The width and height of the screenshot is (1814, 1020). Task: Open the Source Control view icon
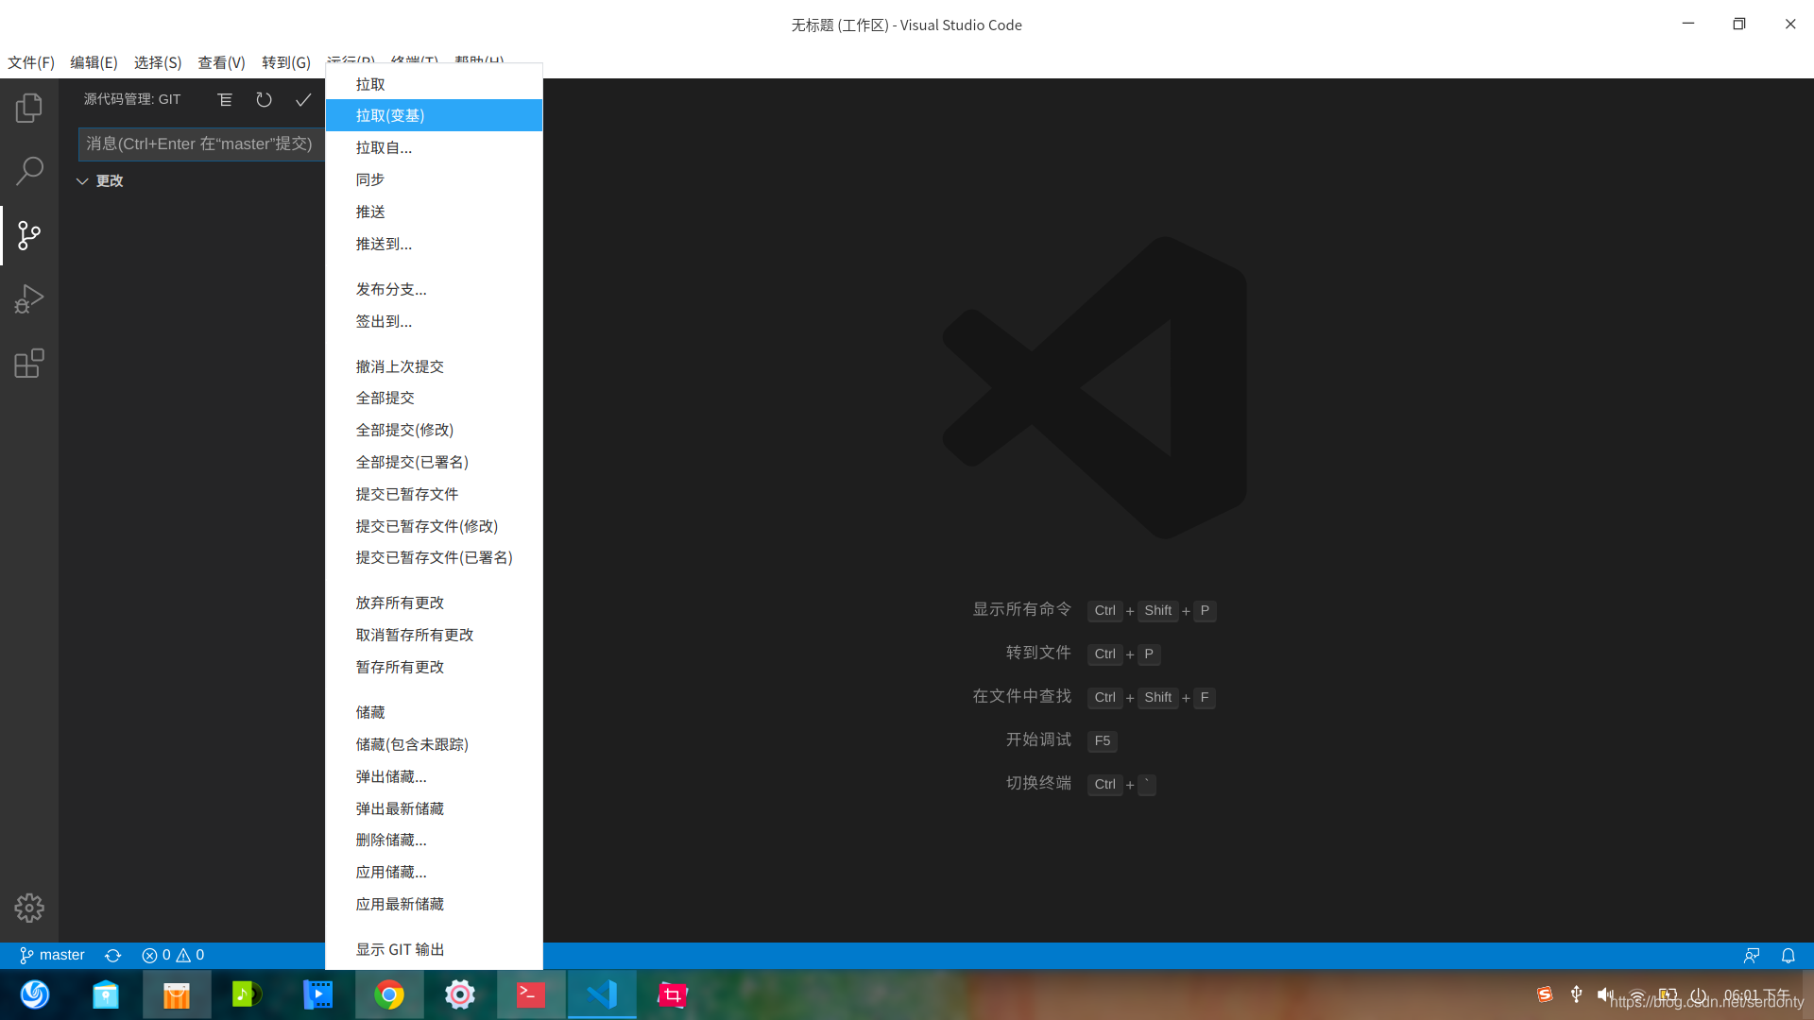click(29, 235)
